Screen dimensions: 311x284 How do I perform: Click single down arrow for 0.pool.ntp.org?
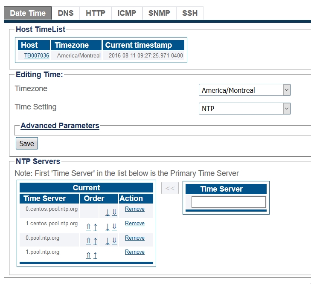[108, 241]
